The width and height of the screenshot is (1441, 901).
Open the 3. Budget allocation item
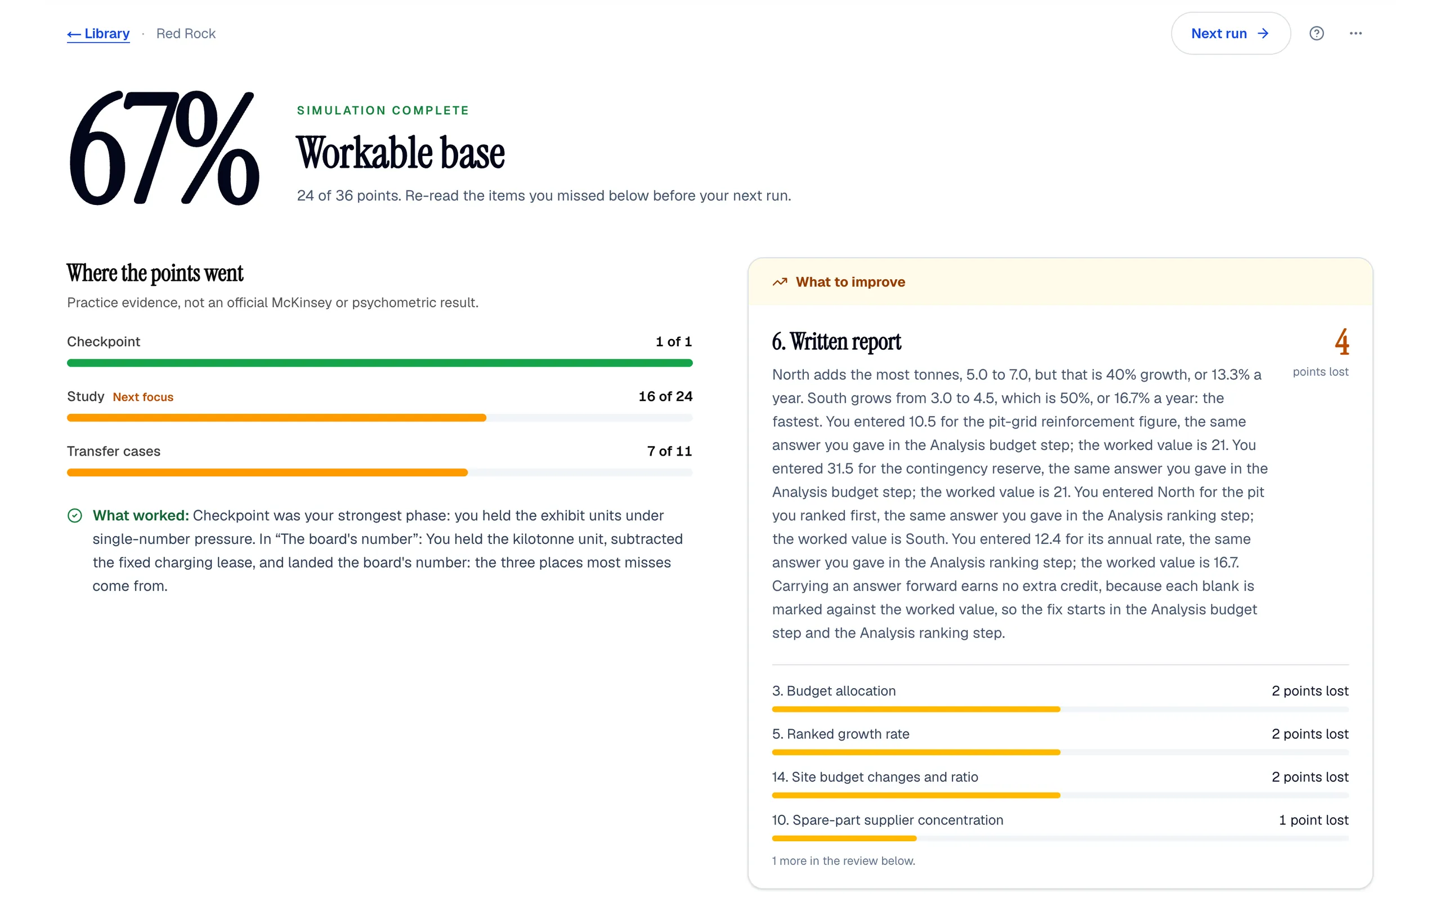pyautogui.click(x=1060, y=697)
